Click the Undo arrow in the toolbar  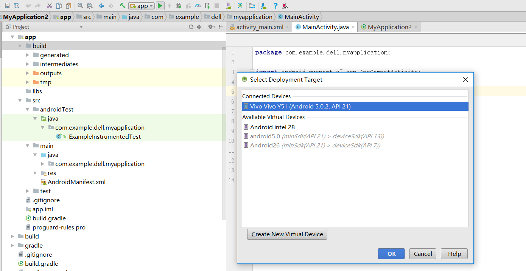click(28, 6)
